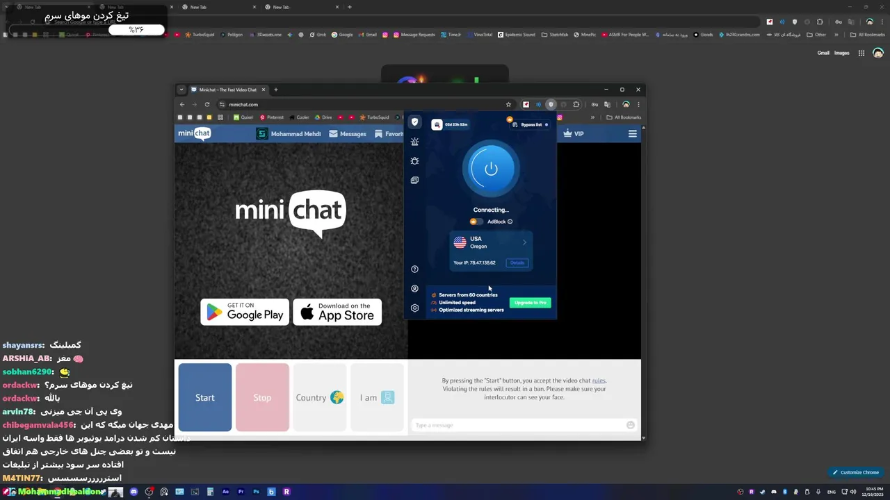Open Chrome three-dot menu in Minichat window
890x500 pixels.
coord(638,105)
